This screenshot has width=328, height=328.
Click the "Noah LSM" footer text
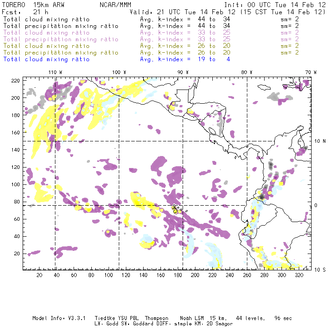192,318
